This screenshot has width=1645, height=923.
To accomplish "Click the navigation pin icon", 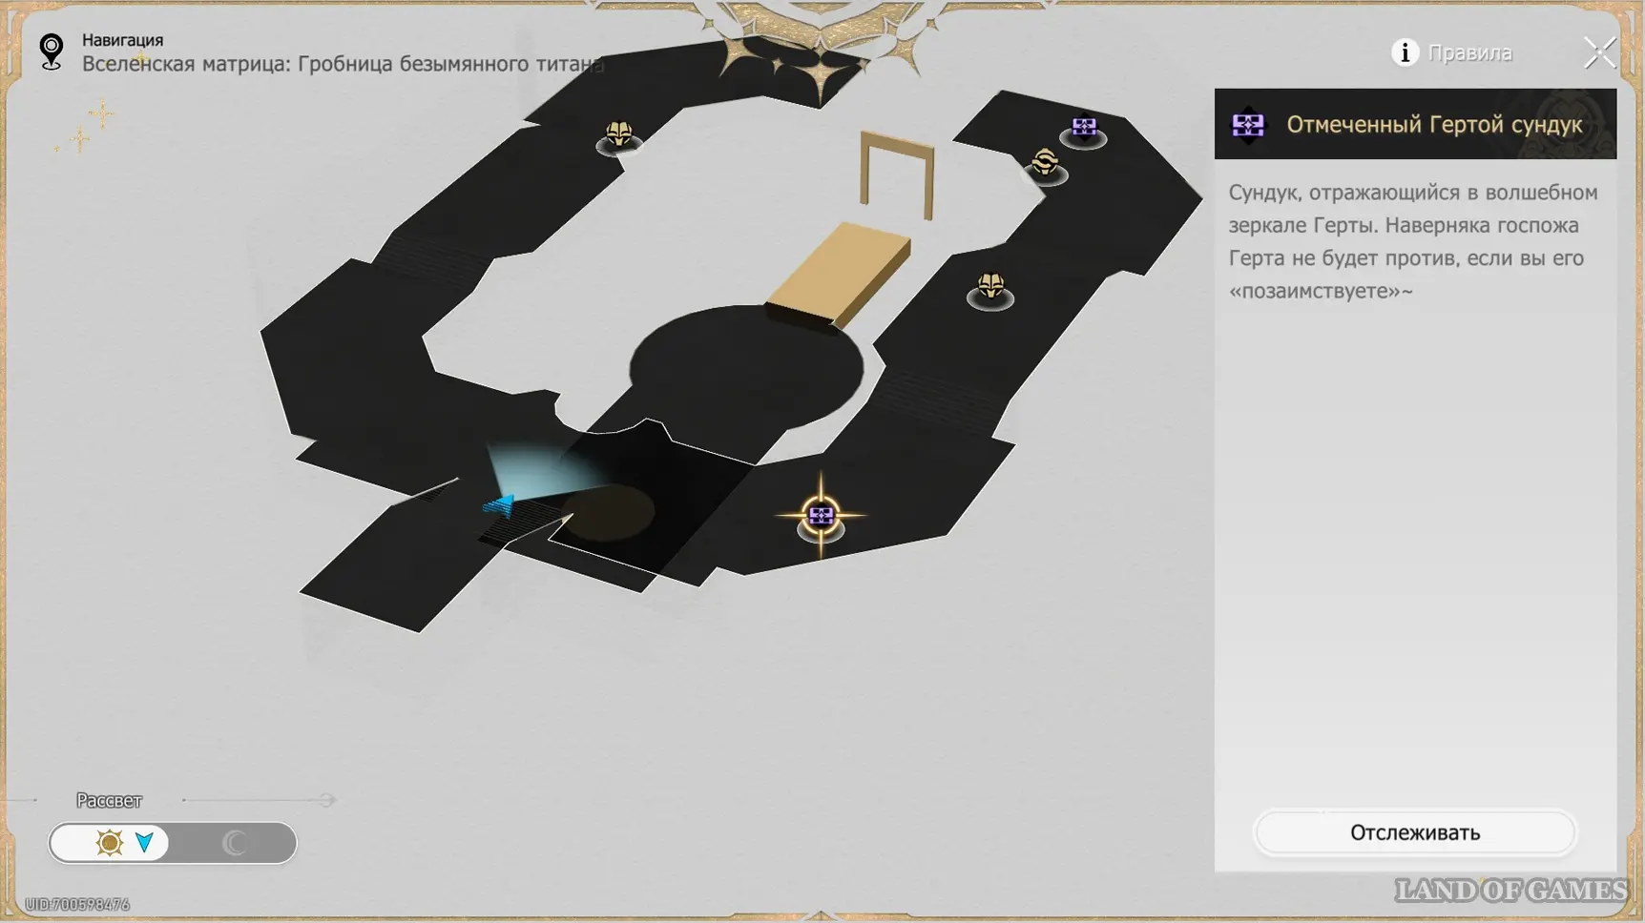I will [52, 51].
